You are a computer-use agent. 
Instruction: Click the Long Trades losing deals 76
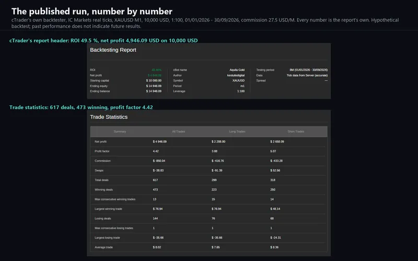click(x=213, y=218)
